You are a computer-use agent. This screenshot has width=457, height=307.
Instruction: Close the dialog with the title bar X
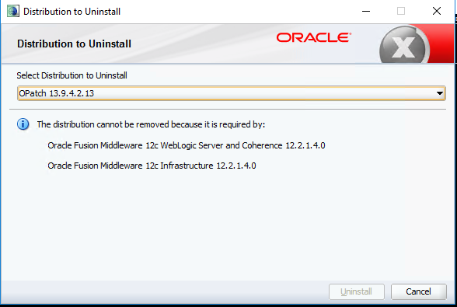[x=437, y=12]
